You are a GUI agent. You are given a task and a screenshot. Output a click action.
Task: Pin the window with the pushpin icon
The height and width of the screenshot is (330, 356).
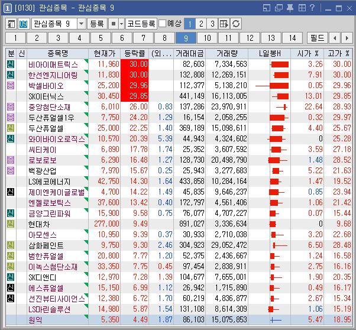pos(290,8)
